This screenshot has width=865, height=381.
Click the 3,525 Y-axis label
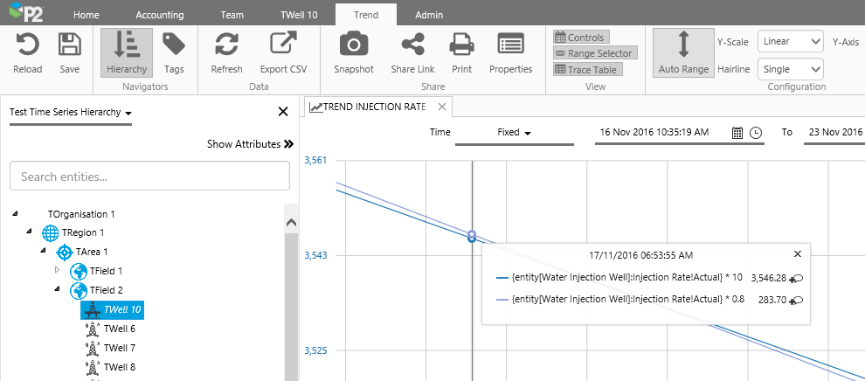pos(315,350)
